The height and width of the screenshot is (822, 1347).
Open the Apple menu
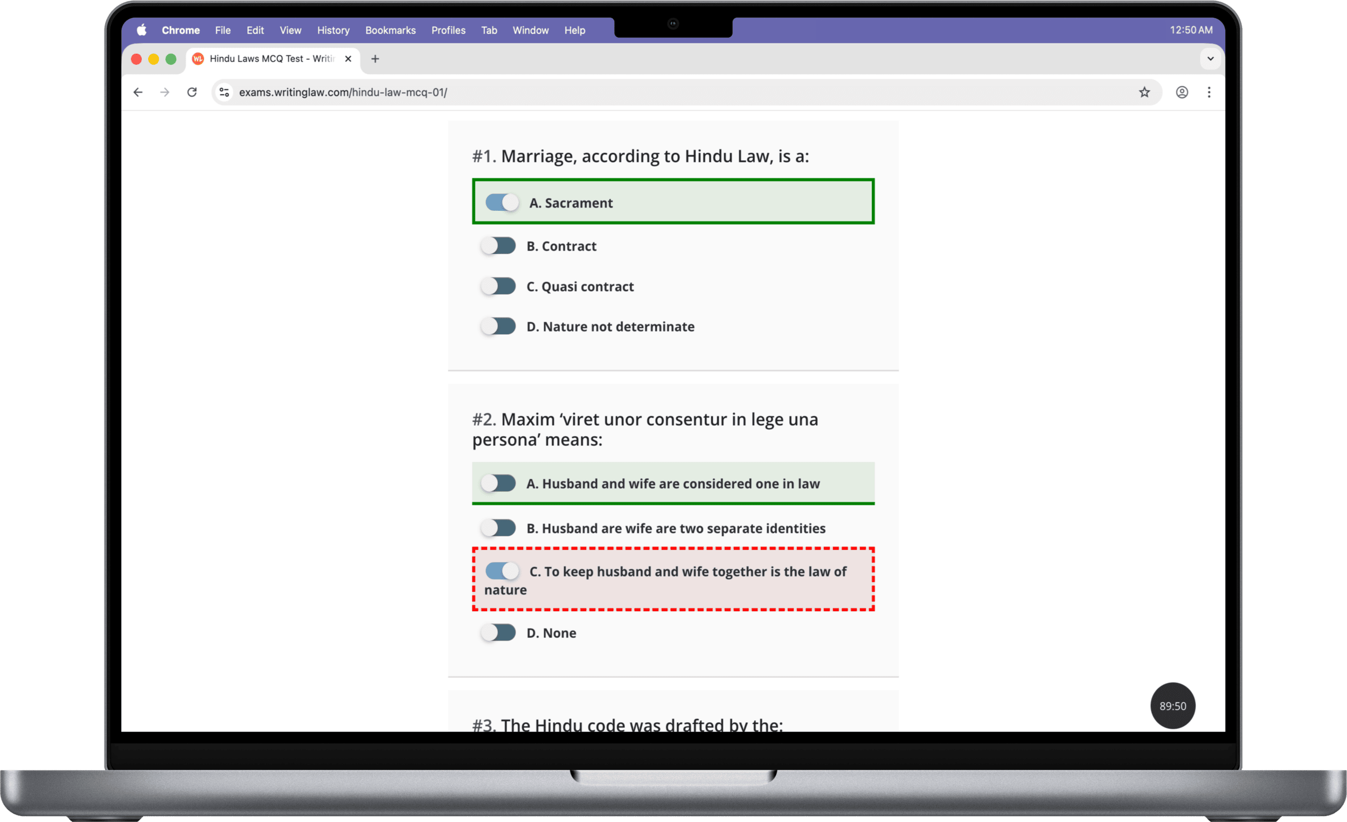(142, 30)
